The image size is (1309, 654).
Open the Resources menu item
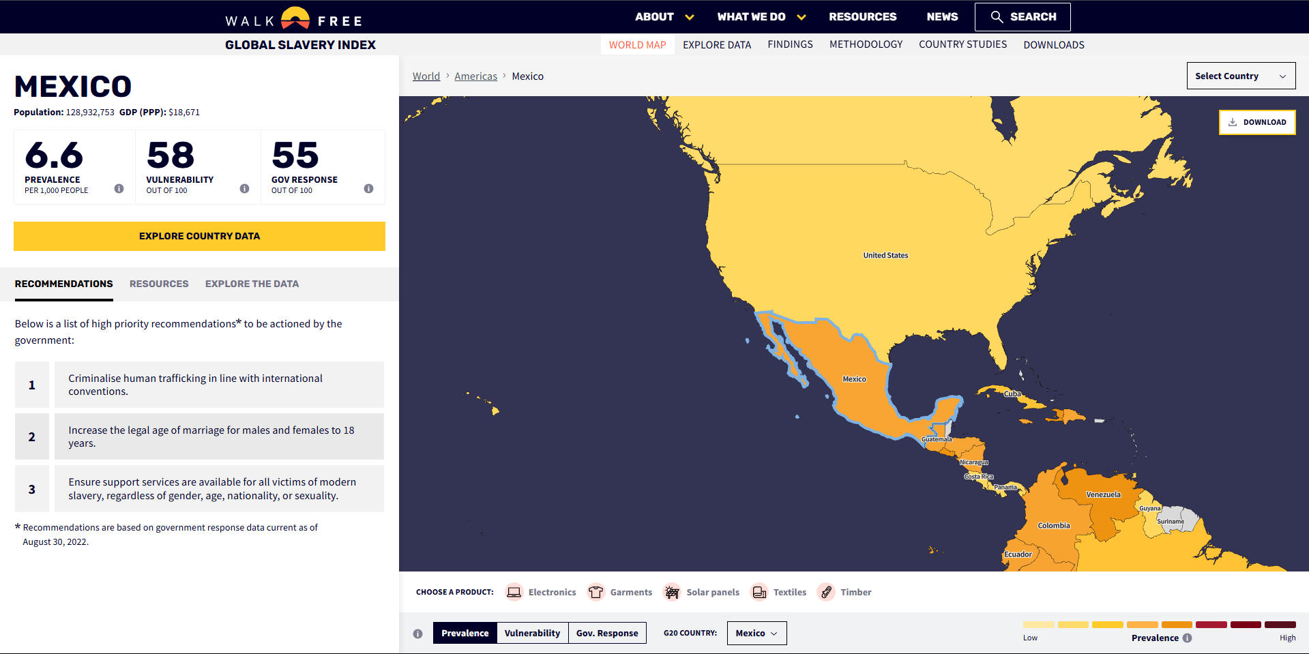862,16
